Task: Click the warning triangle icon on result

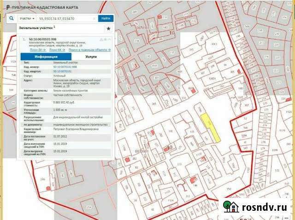Action: point(100,39)
